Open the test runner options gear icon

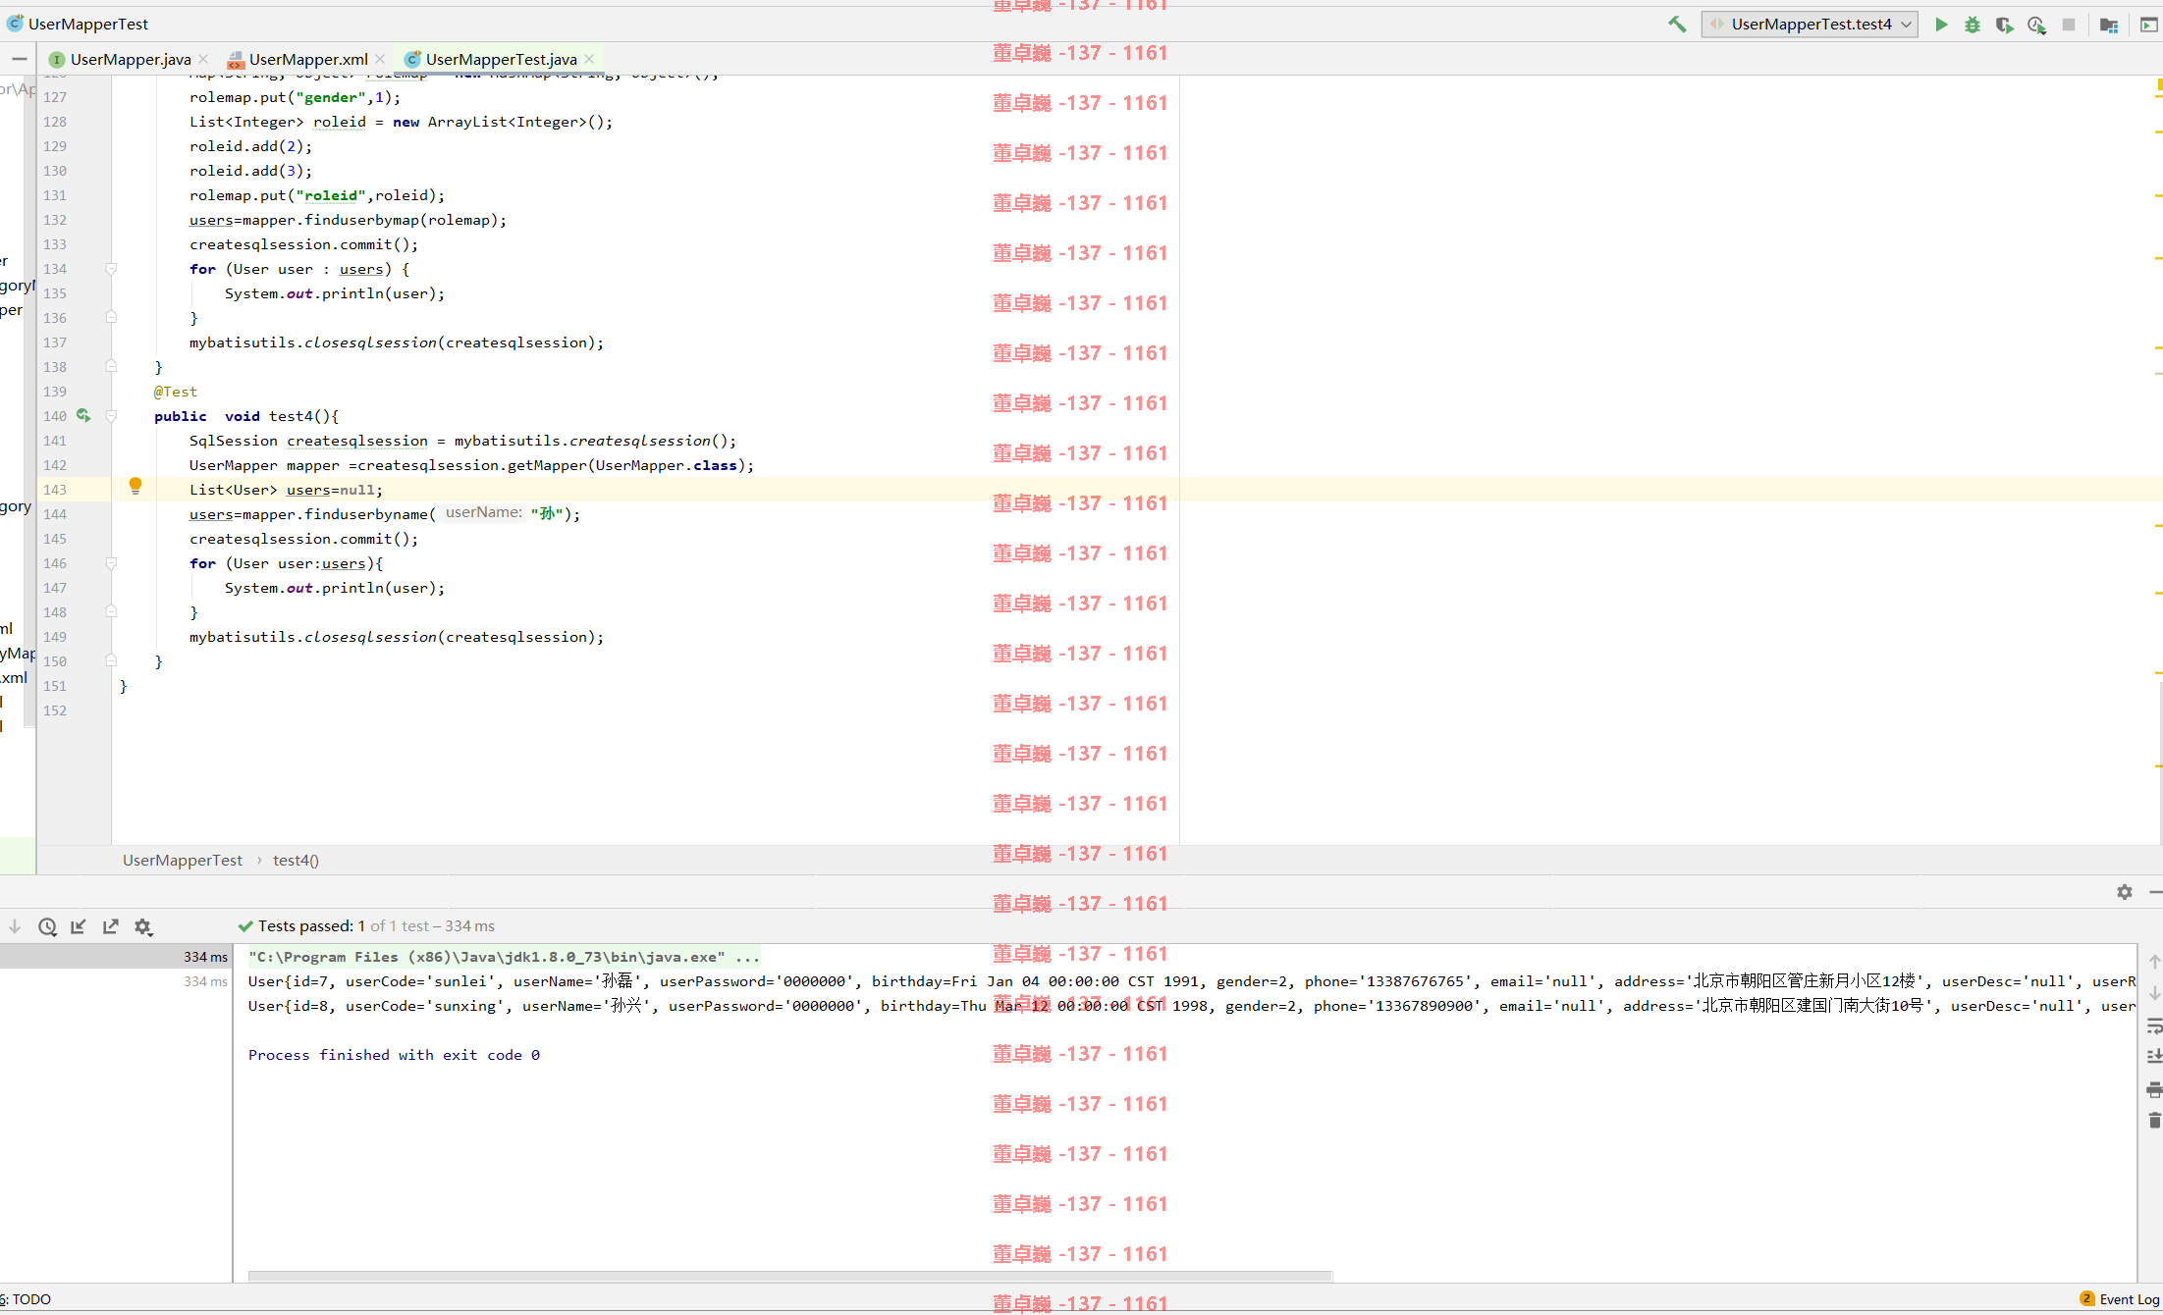(143, 926)
